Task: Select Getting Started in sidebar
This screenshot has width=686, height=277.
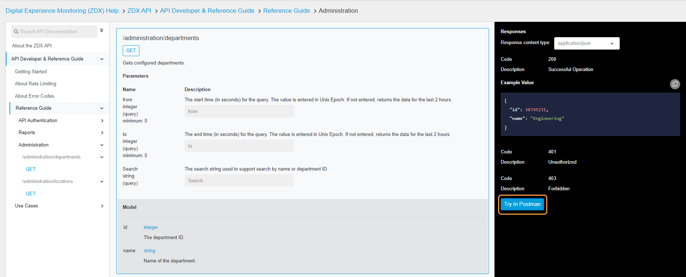Action: 31,72
